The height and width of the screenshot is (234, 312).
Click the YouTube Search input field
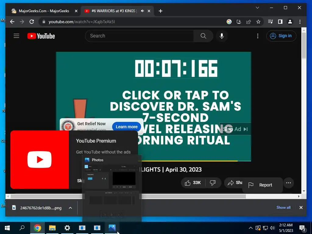point(139,36)
